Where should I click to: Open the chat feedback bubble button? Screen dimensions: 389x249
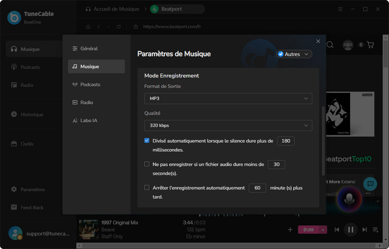coord(370,184)
